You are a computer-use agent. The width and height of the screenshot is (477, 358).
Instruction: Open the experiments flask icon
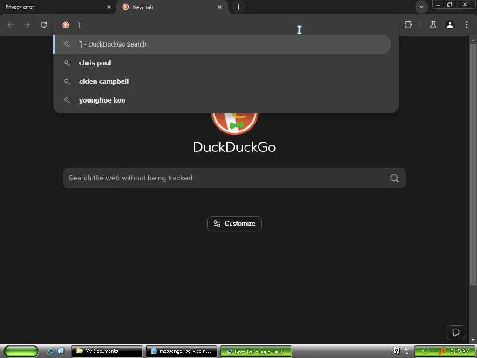click(433, 25)
